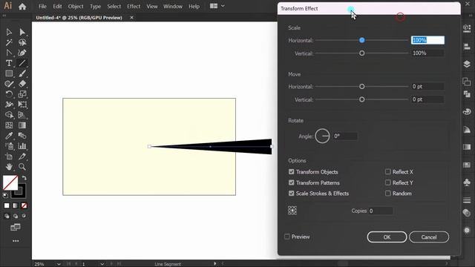Screen dimensions: 475x267
Task: Close the Untitled-4 document tab
Action: click(132, 18)
